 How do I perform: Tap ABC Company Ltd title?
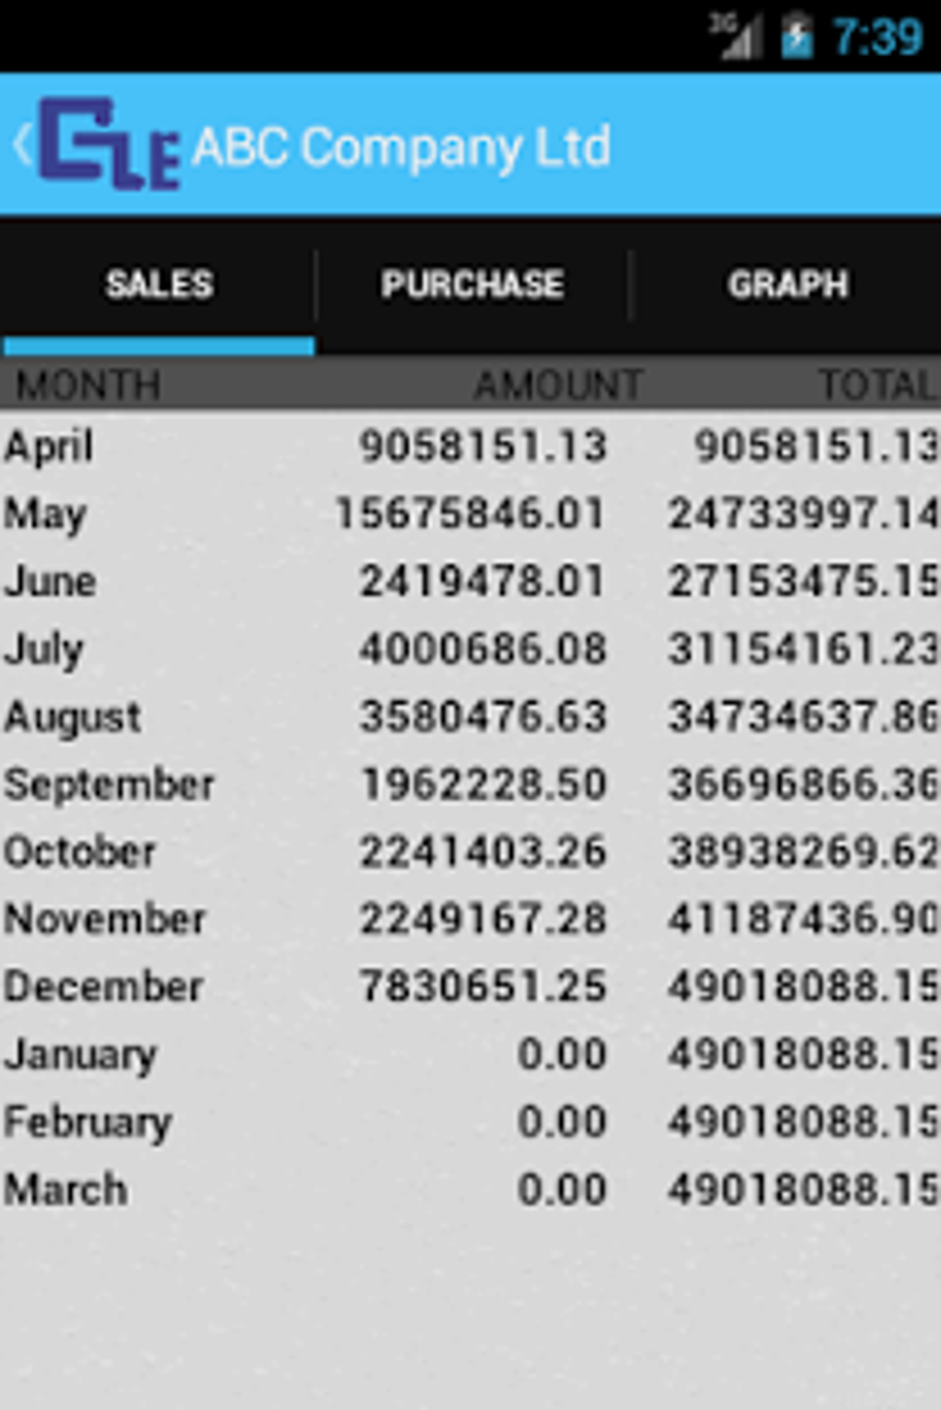click(401, 147)
